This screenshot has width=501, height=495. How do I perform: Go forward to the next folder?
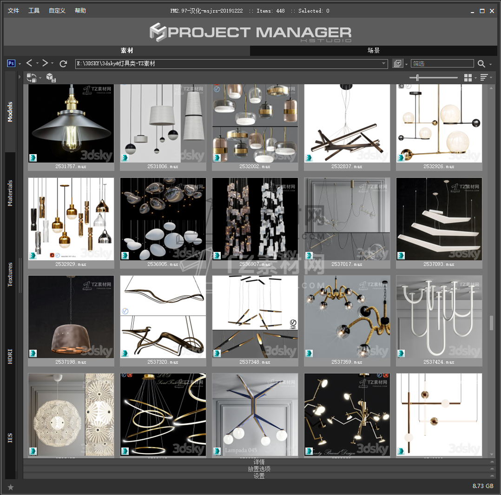(45, 63)
